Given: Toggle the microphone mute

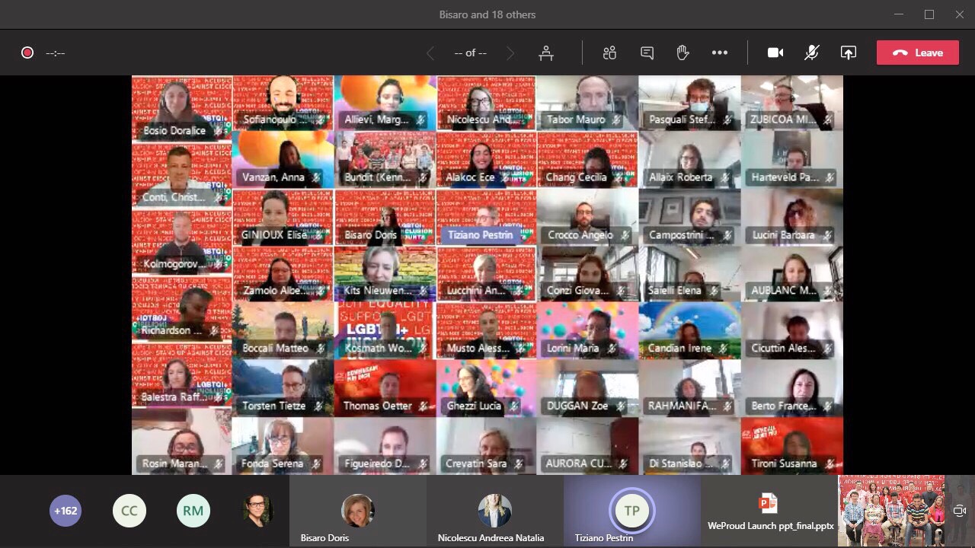Looking at the screenshot, I should click(812, 53).
